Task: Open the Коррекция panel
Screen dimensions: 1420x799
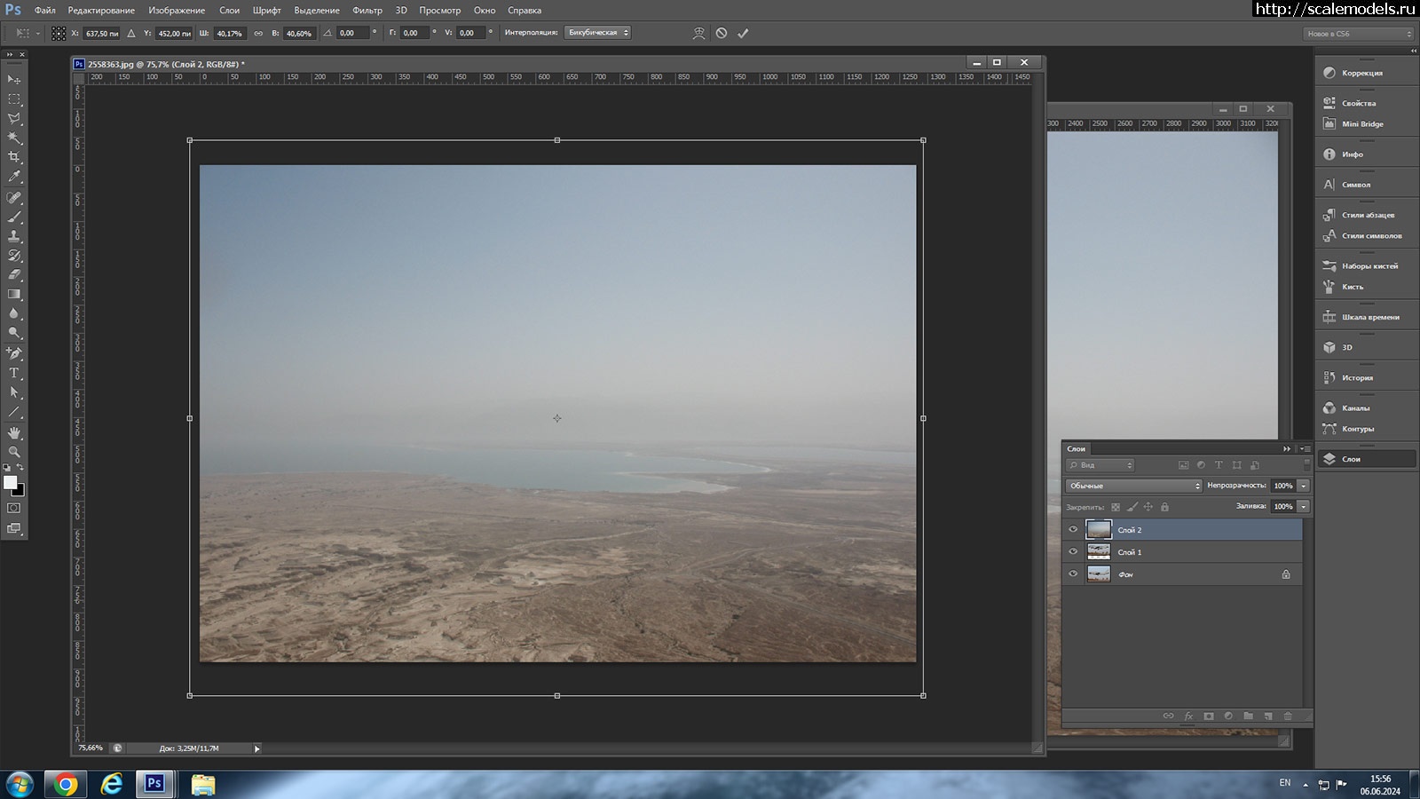Action: 1365,73
